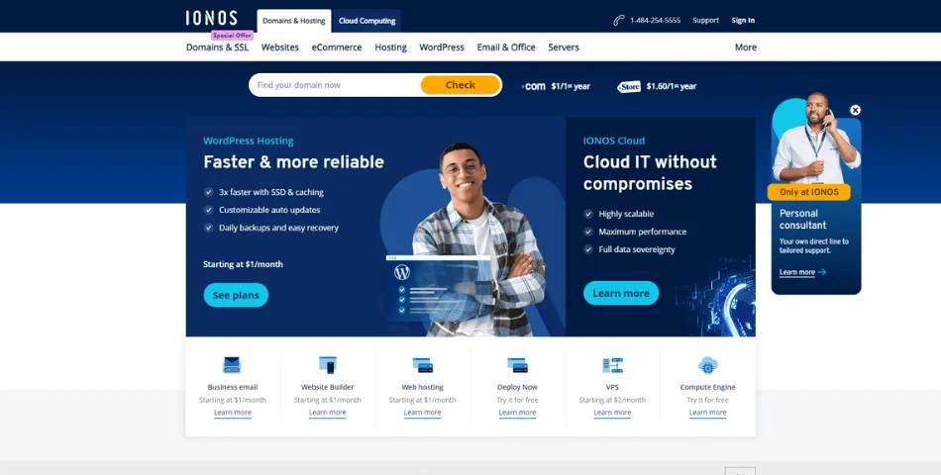This screenshot has height=475, width=941.
Task: Click 'Highly scalable' text
Action: (626, 214)
